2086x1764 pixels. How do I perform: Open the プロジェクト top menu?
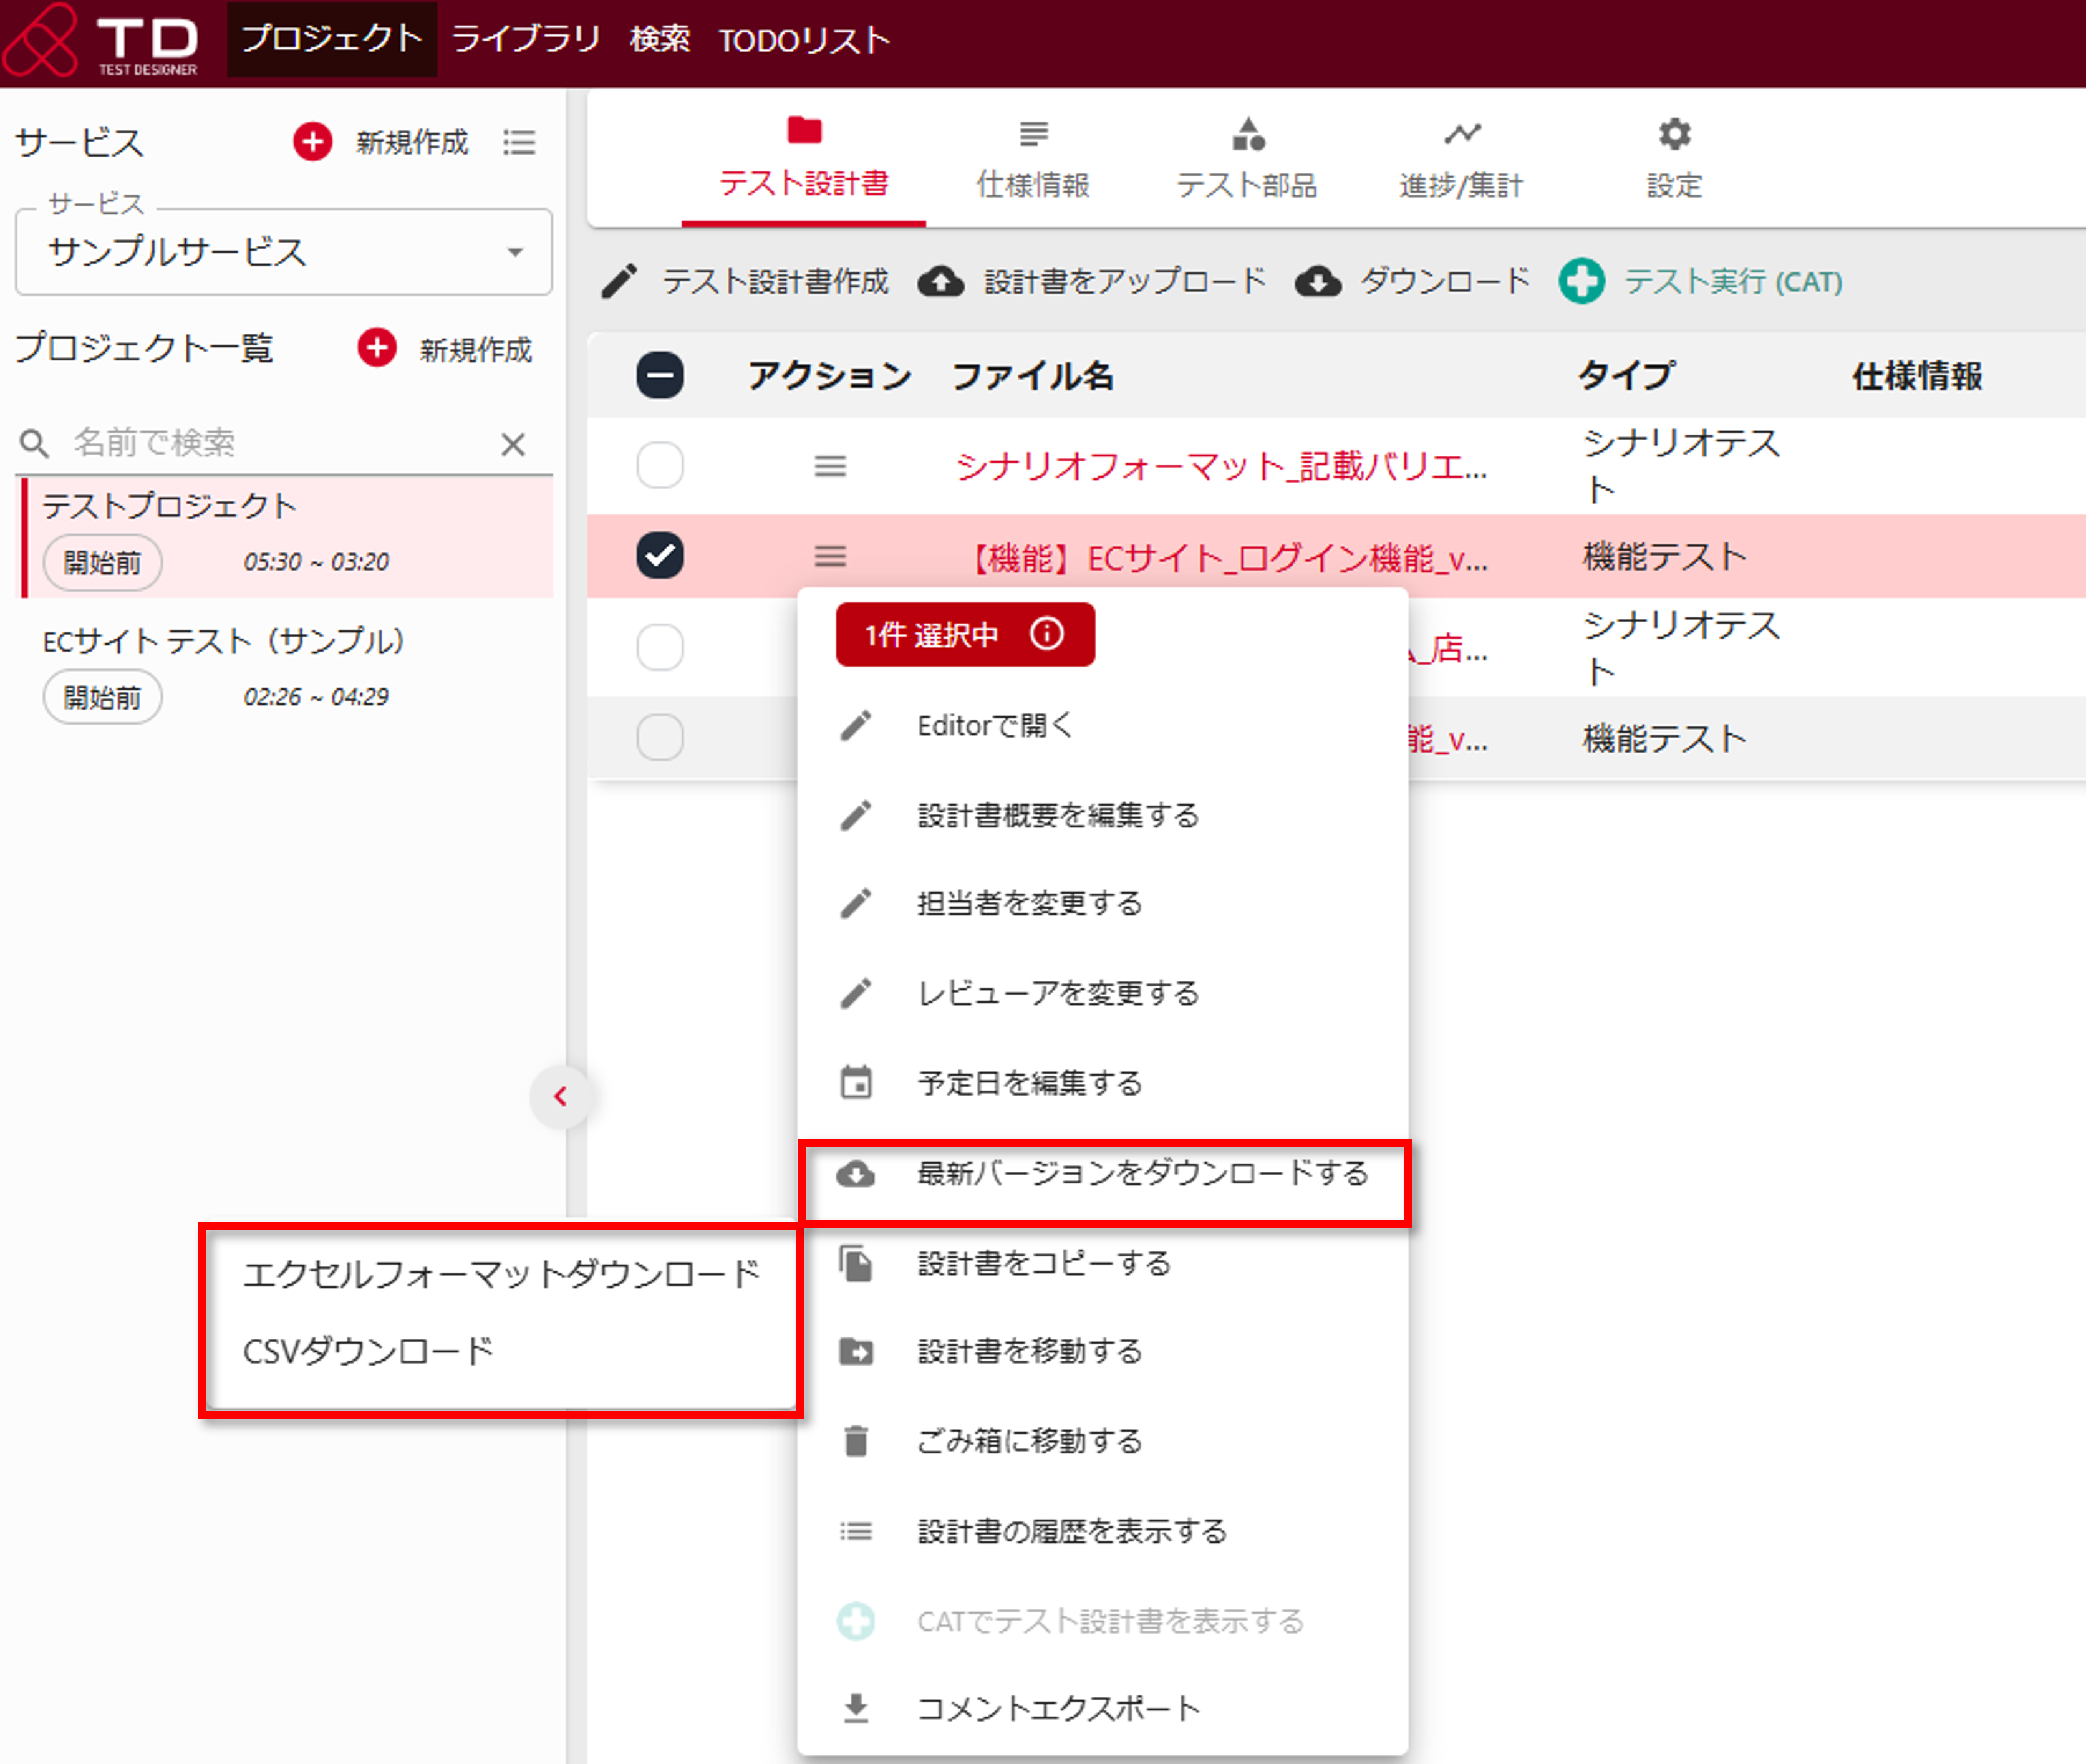pos(332,39)
